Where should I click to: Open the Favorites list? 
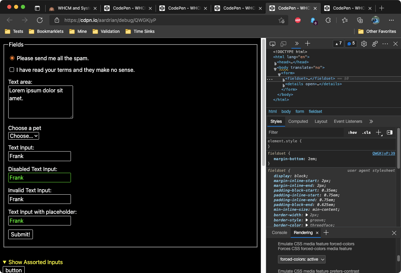click(345, 20)
